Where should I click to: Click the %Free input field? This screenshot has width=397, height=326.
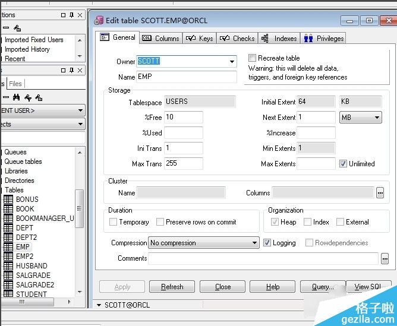tap(184, 118)
